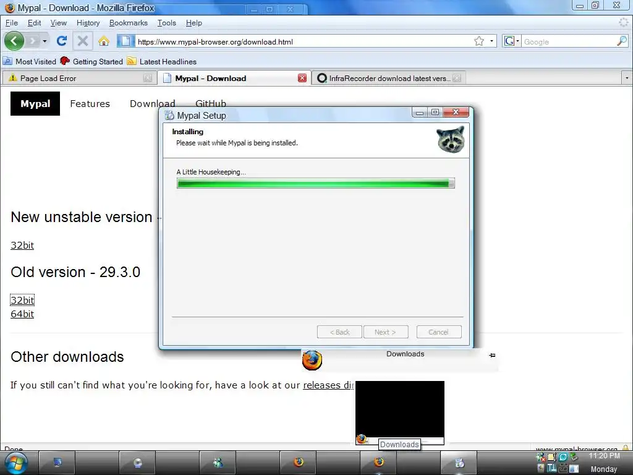Click the old version 32bit link

[22, 300]
